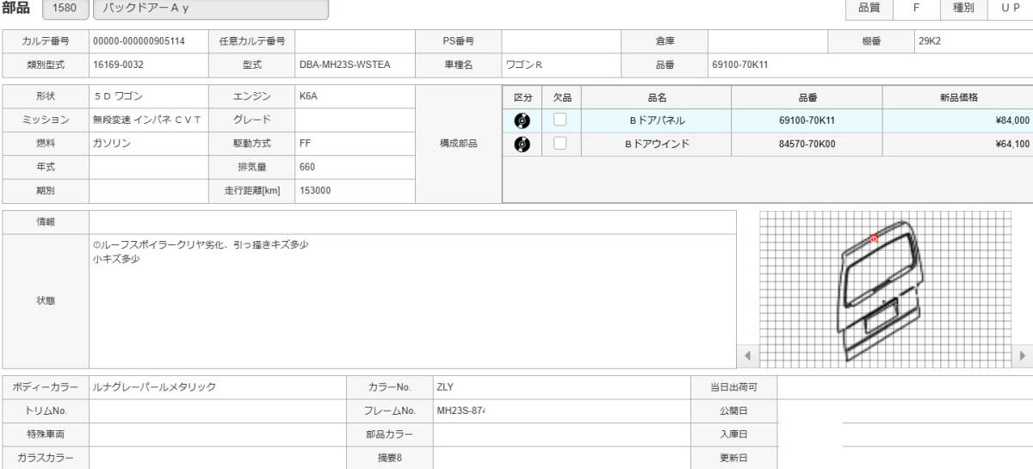
Task: Click the empty ガラスカラー field
Action: coord(217,458)
